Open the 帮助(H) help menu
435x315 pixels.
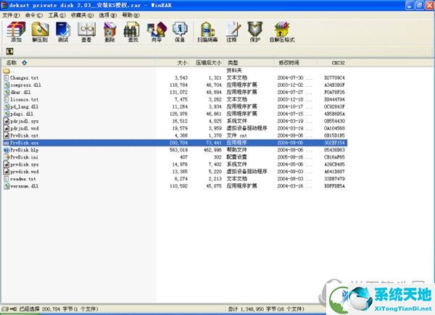[x=130, y=15]
